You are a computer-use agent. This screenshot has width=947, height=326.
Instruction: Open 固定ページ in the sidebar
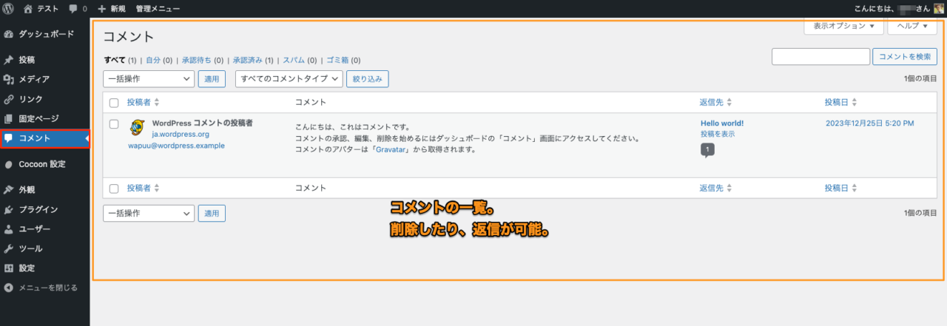(45, 118)
